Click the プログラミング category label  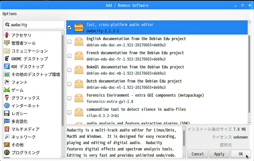point(25,153)
